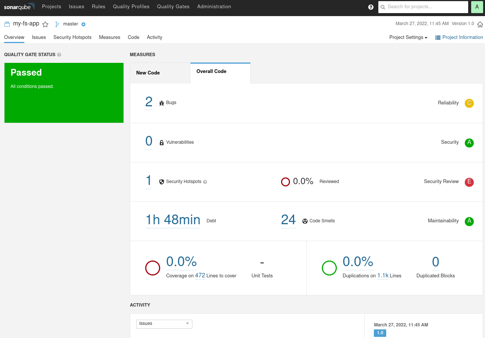Click the Security Hotspots help icon
Viewport: 485px width, 338px height.
pos(205,182)
